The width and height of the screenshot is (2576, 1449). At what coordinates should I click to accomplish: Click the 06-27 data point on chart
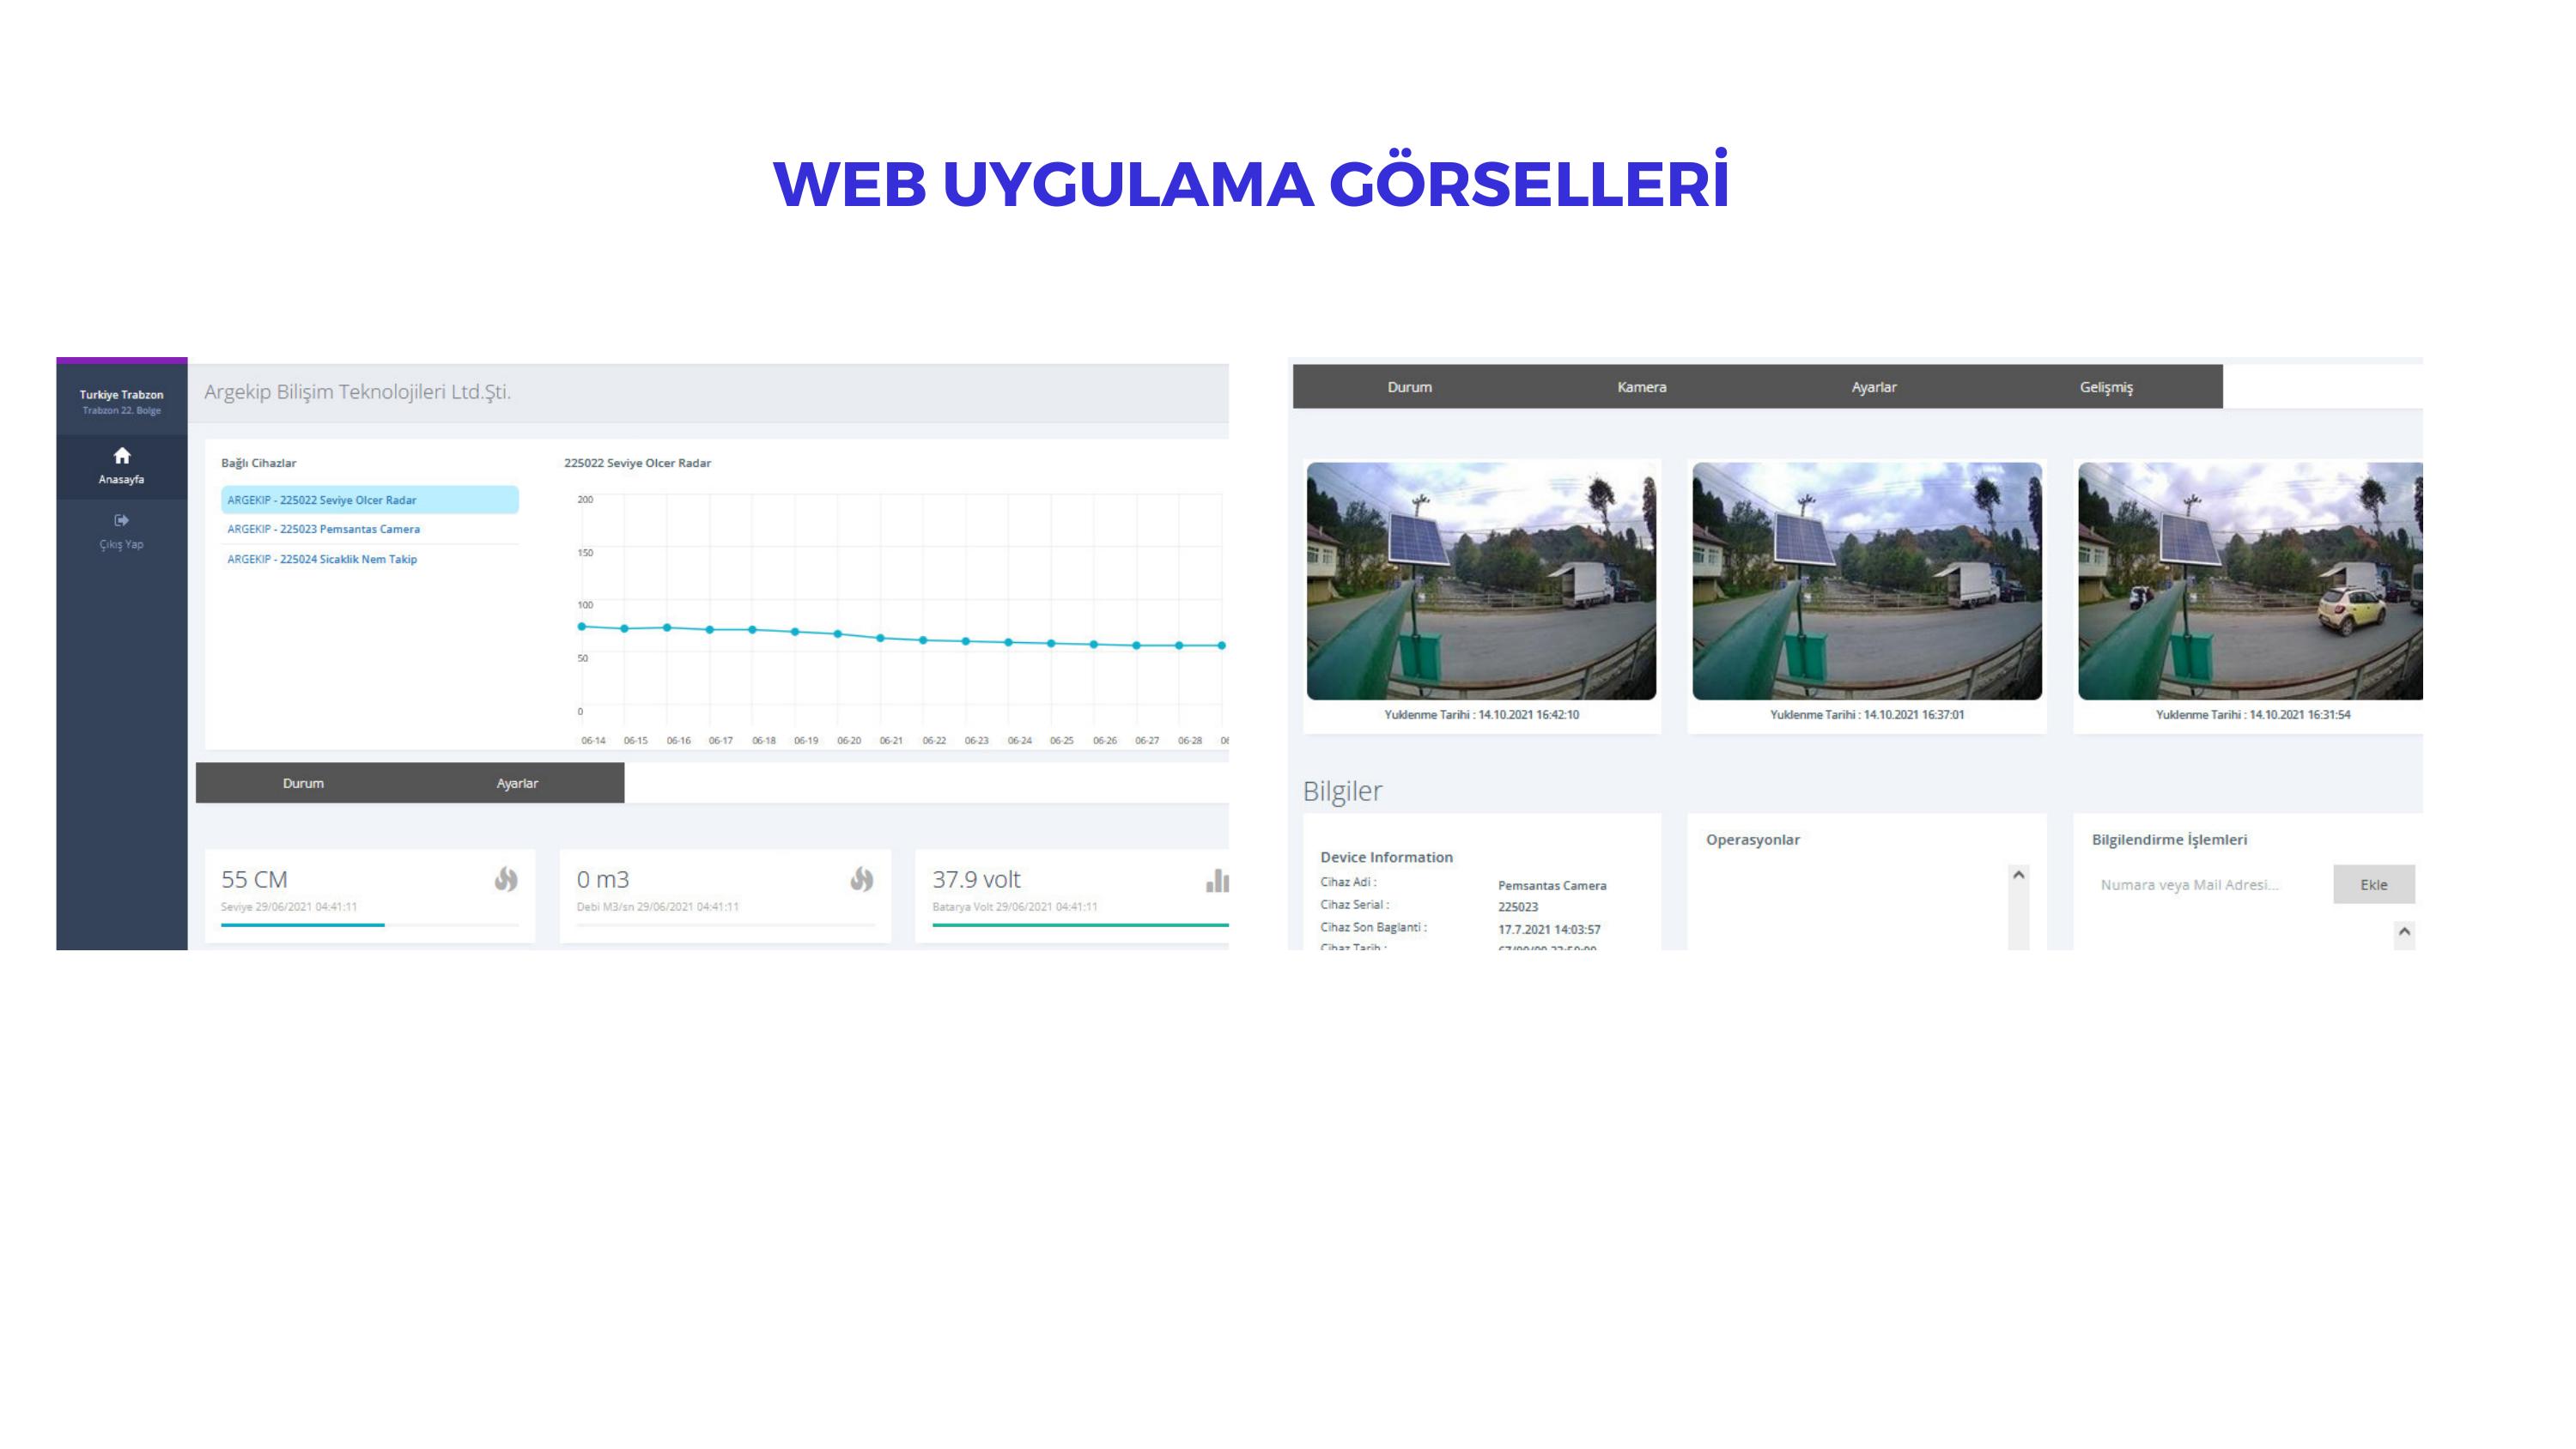click(1136, 646)
